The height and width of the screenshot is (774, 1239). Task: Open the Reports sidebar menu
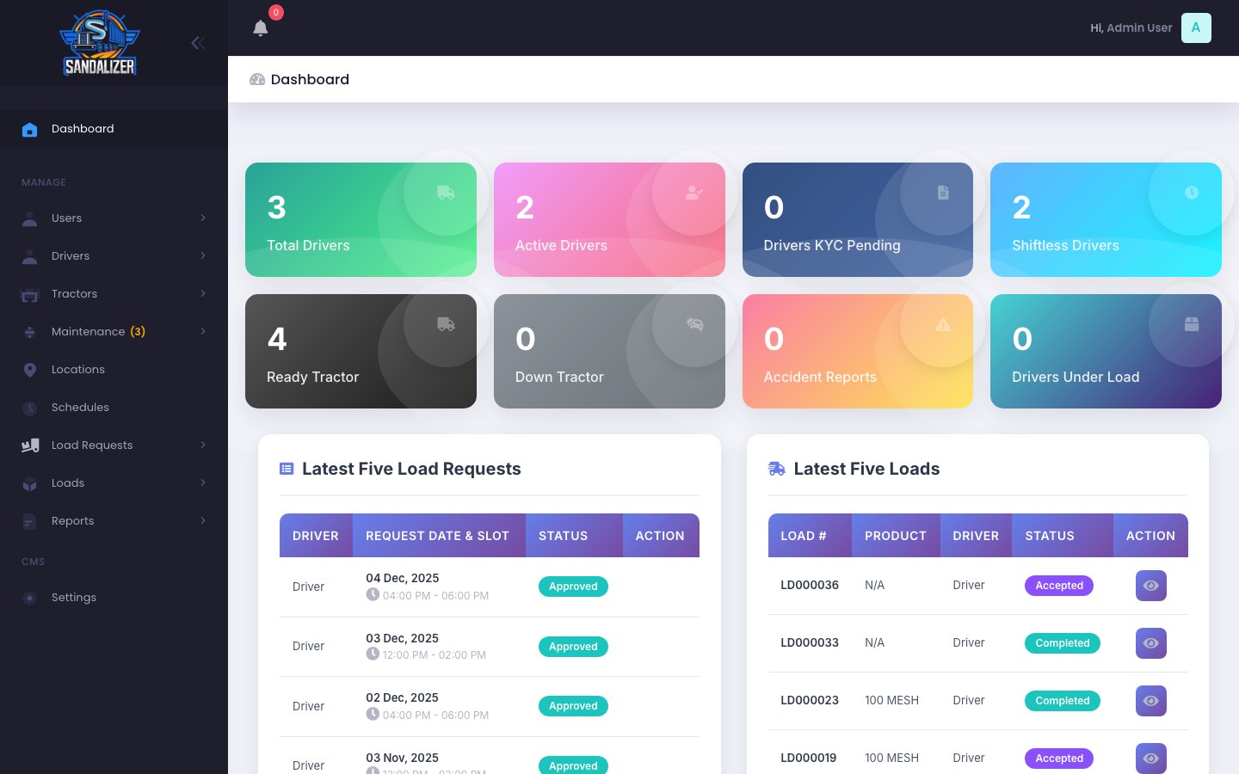(114, 521)
